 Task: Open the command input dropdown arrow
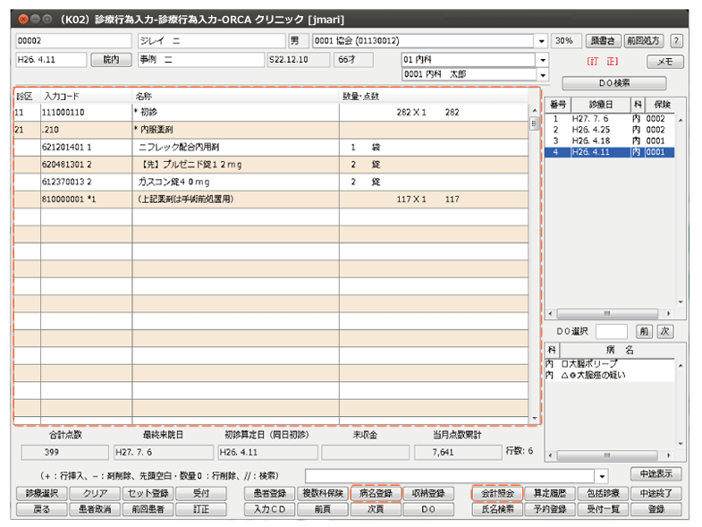tap(602, 476)
